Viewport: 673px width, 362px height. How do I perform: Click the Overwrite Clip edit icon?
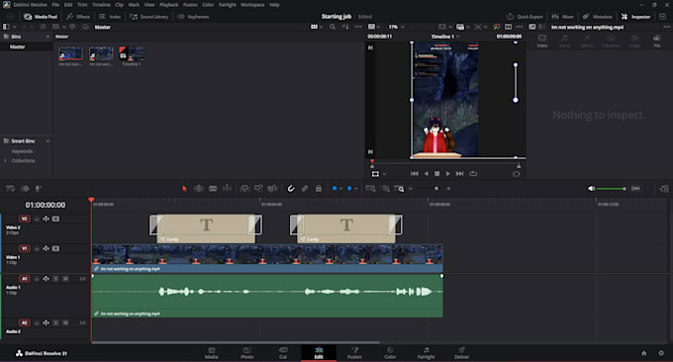tap(258, 188)
